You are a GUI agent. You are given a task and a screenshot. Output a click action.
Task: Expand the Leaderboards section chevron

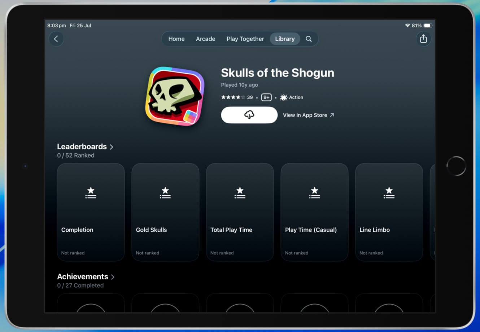[112, 147]
